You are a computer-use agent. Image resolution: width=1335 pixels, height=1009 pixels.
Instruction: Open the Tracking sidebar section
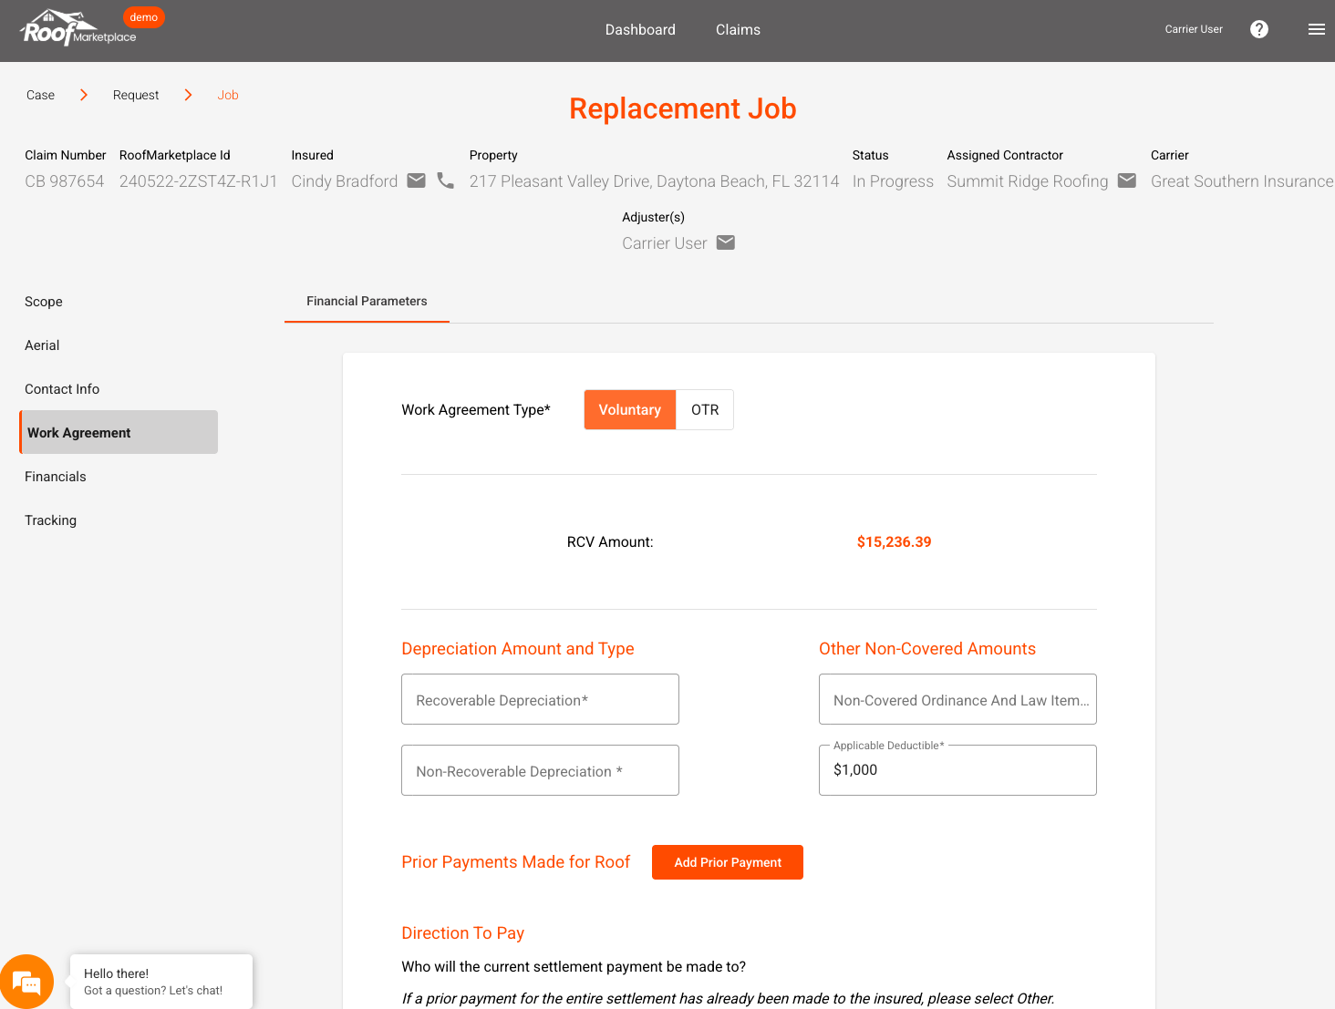[51, 520]
